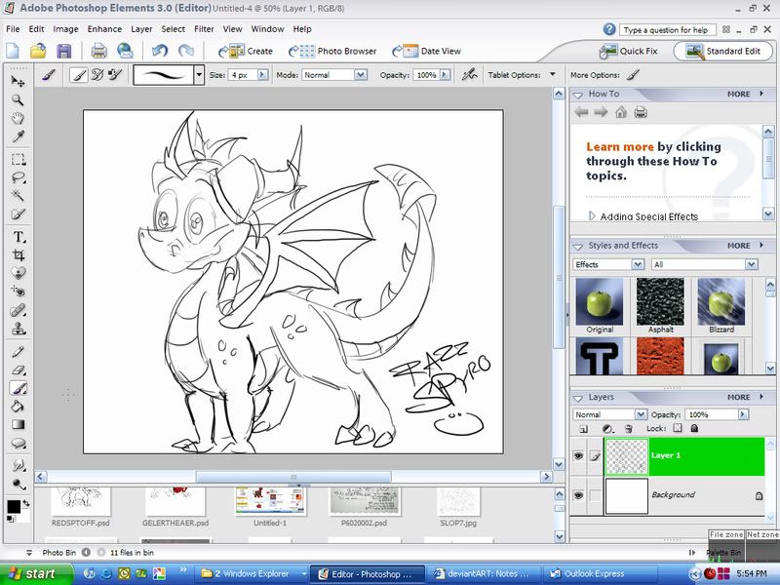This screenshot has width=780, height=585.
Task: Click the Save floppy disk icon
Action: pyautogui.click(x=64, y=51)
